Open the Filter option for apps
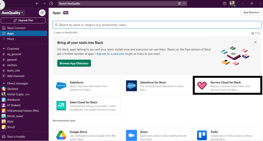 pos(256,33)
